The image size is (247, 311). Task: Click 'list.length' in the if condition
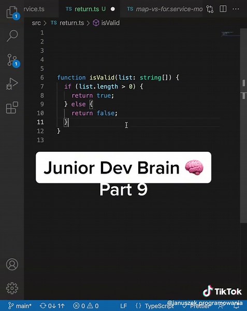pyautogui.click(x=98, y=87)
